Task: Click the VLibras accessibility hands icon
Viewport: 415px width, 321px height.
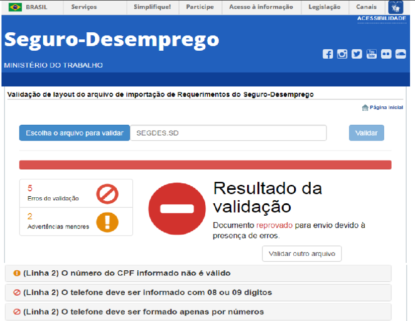Action: coord(396,7)
